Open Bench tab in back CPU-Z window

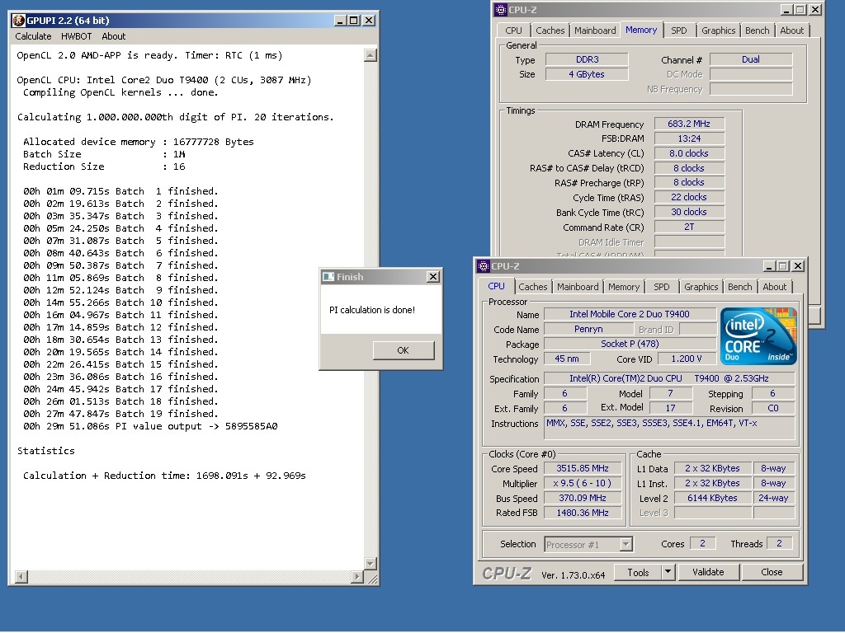(x=758, y=30)
